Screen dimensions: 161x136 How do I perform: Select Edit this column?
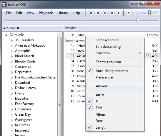[115, 62]
